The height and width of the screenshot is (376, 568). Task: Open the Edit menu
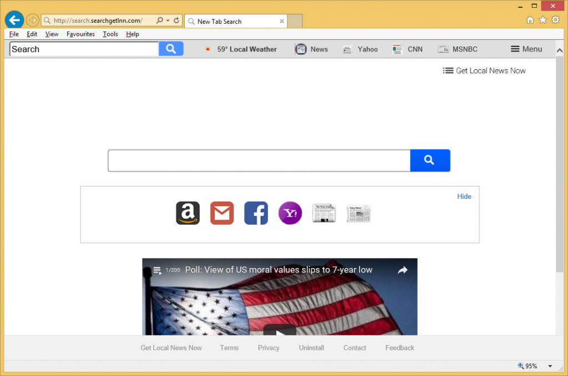point(32,34)
